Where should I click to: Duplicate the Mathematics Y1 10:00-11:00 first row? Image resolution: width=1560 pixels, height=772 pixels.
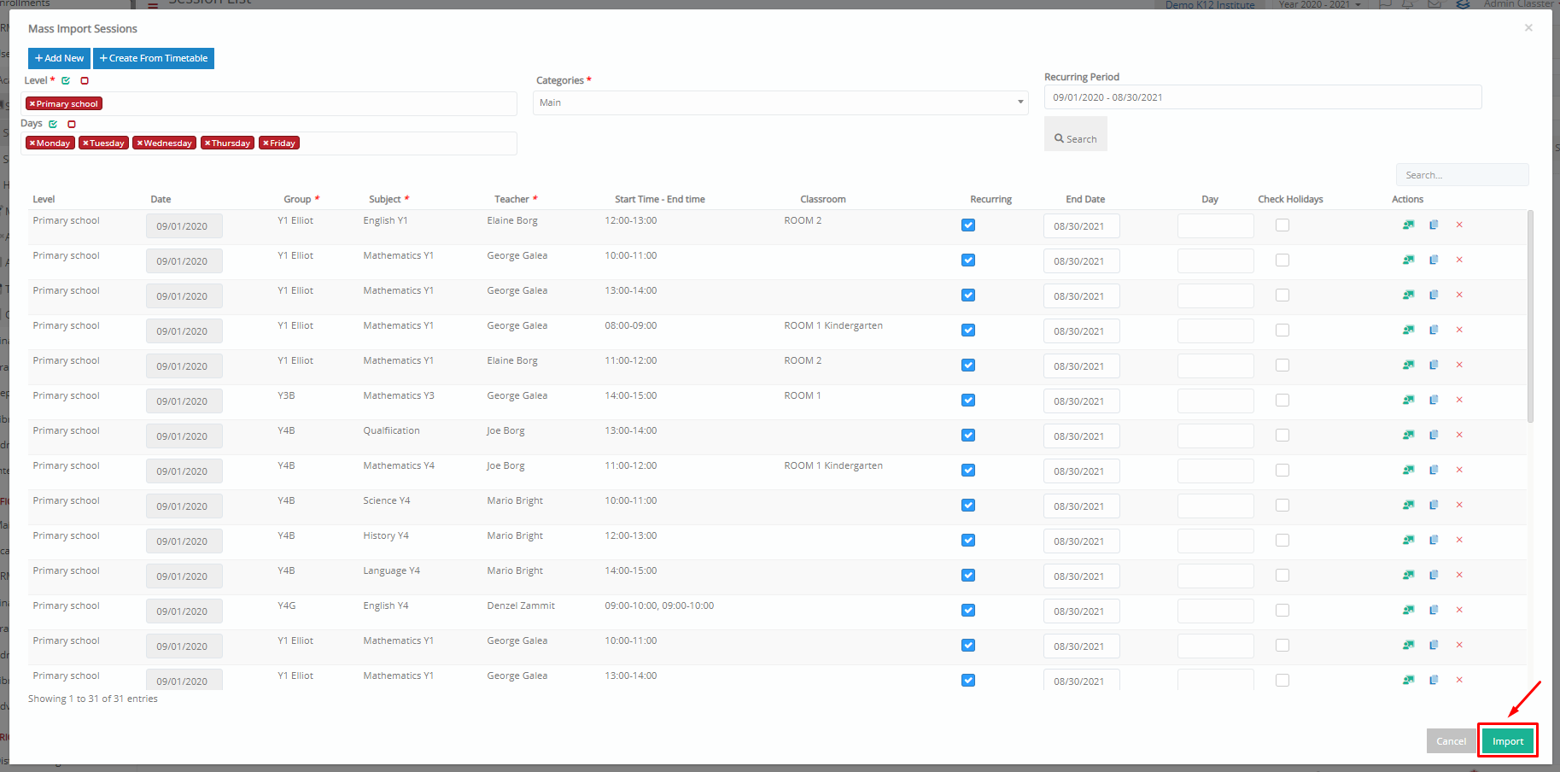tap(1434, 260)
